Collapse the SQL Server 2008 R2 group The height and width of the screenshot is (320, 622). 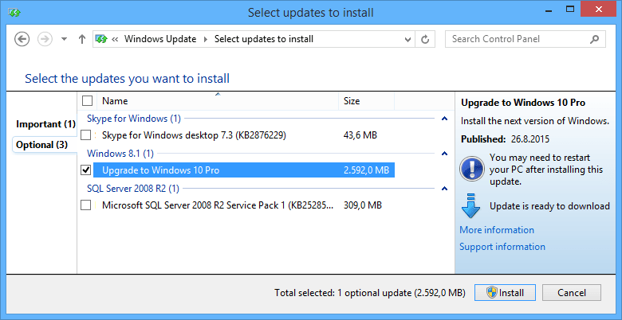445,189
